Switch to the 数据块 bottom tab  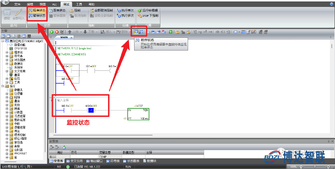click(150, 161)
